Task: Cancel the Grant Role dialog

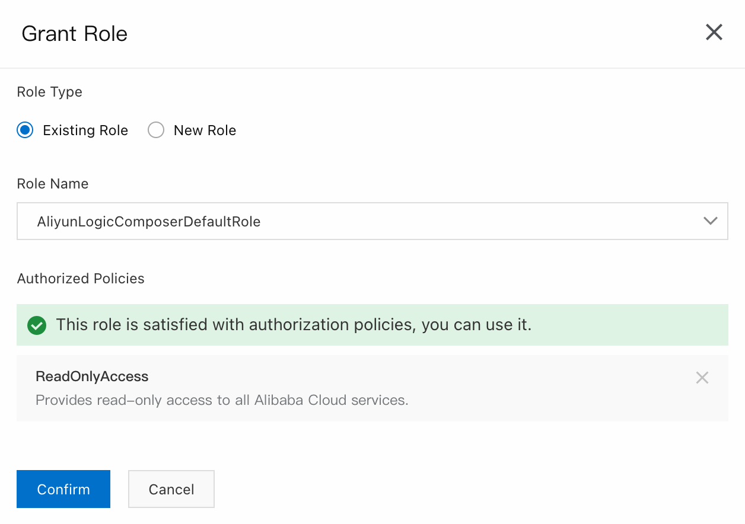Action: [171, 489]
